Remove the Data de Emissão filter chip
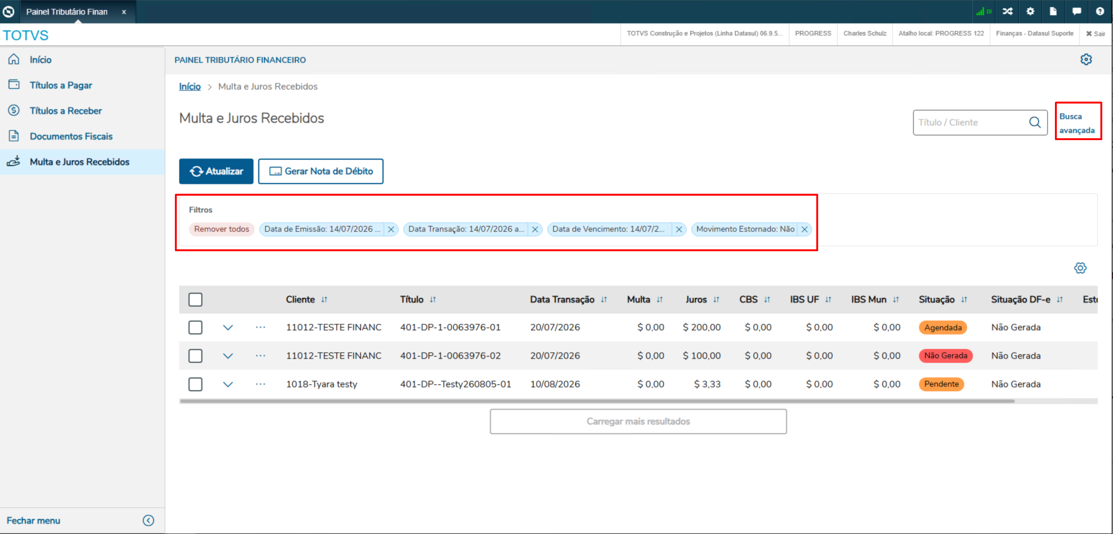The width and height of the screenshot is (1113, 534). pyautogui.click(x=391, y=230)
